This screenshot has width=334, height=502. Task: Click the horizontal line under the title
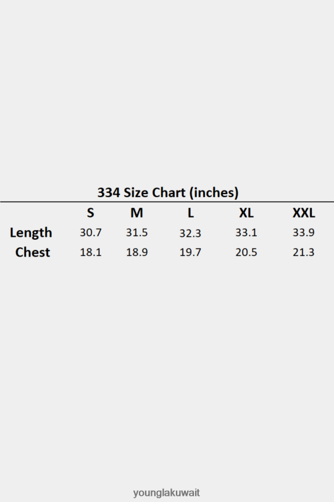click(167, 202)
